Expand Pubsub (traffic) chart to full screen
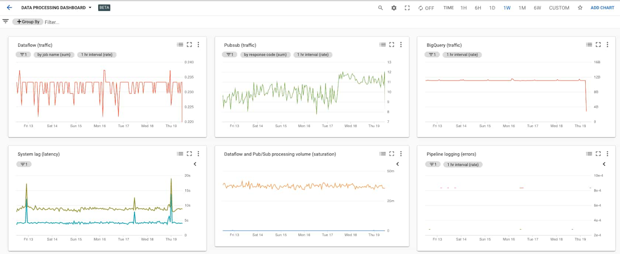Screen dimensions: 620x254 coord(392,45)
